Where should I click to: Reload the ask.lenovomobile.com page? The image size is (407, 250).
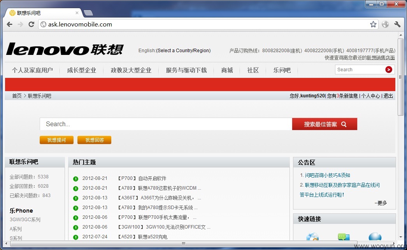(x=31, y=25)
